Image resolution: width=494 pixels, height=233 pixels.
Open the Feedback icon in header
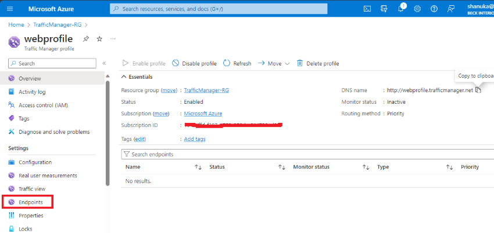click(x=451, y=9)
